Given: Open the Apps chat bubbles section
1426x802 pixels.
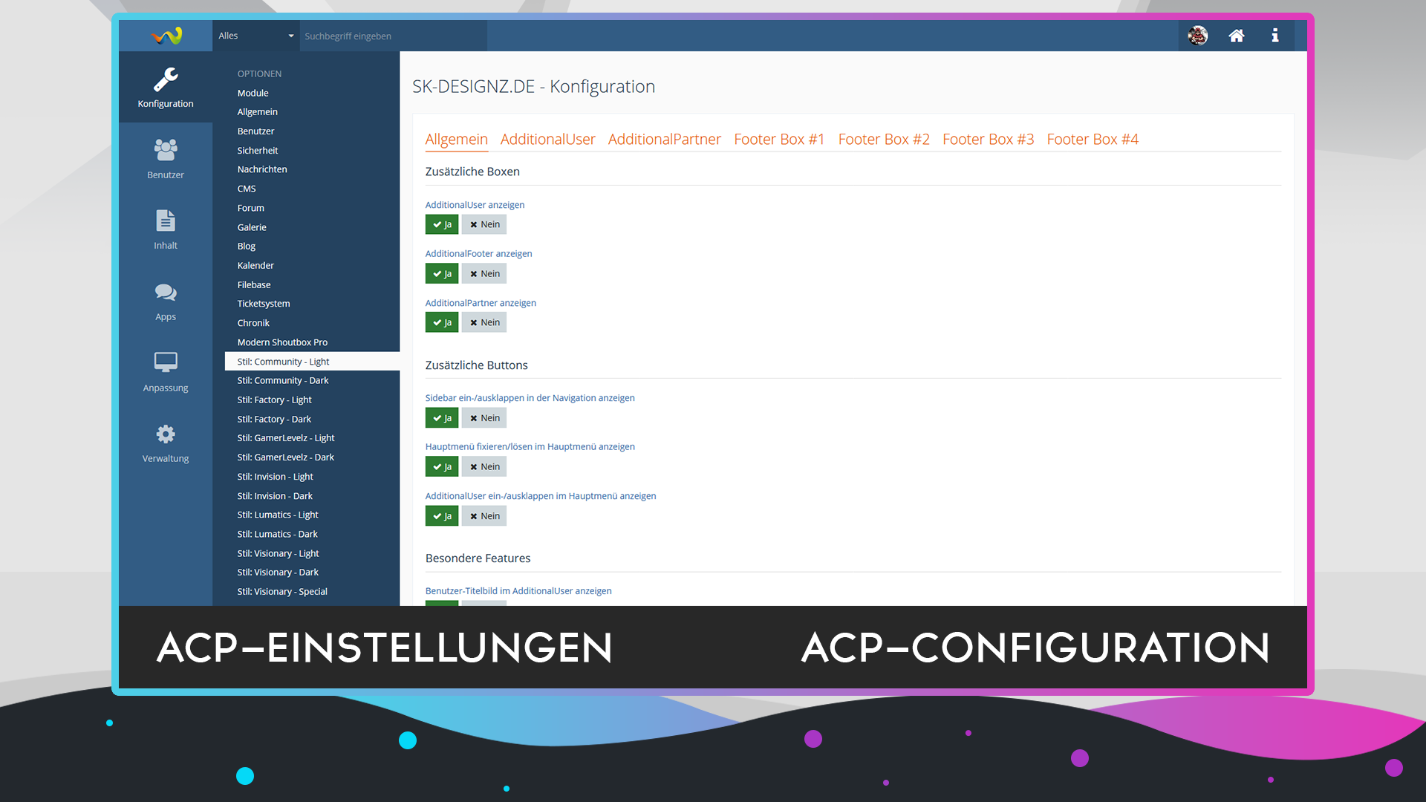Looking at the screenshot, I should pyautogui.click(x=165, y=301).
